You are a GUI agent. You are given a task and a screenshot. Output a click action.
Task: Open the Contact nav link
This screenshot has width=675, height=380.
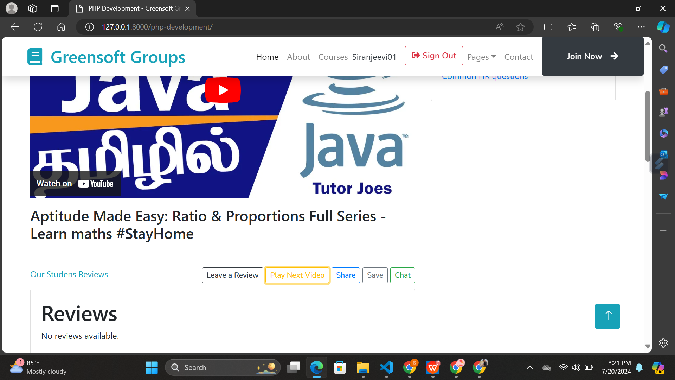[x=519, y=57]
